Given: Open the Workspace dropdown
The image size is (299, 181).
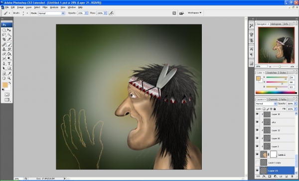Looking at the screenshot, I should 194,13.
